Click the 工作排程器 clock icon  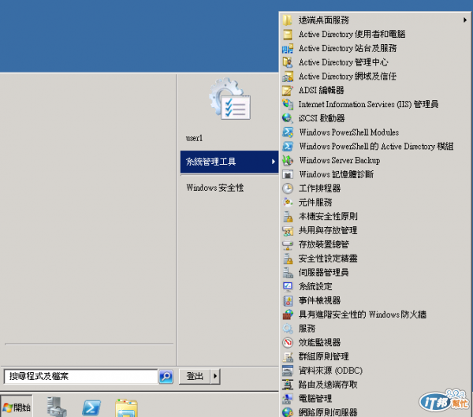click(x=288, y=188)
